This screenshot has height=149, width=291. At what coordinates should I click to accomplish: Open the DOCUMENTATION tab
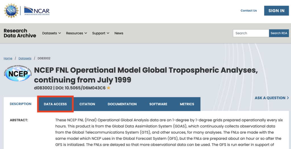(x=122, y=104)
